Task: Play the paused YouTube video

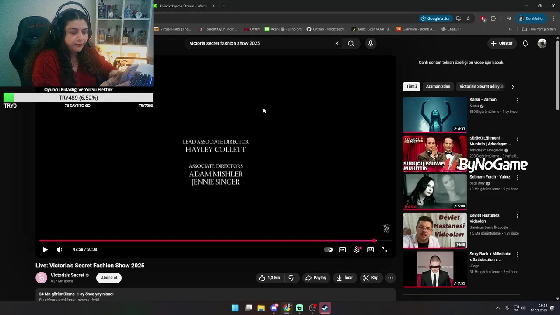Action: (x=45, y=249)
